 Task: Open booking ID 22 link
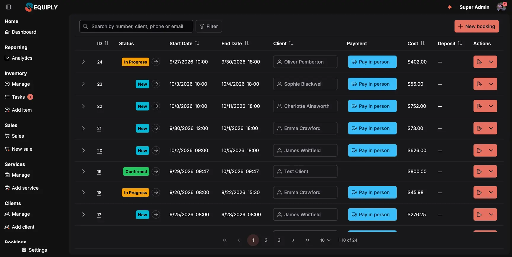click(100, 106)
